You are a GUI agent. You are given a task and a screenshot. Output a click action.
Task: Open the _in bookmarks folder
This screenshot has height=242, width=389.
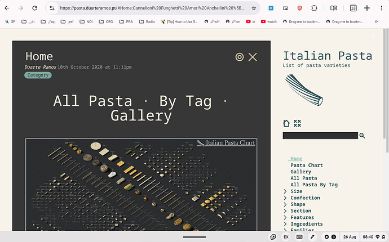[28, 21]
